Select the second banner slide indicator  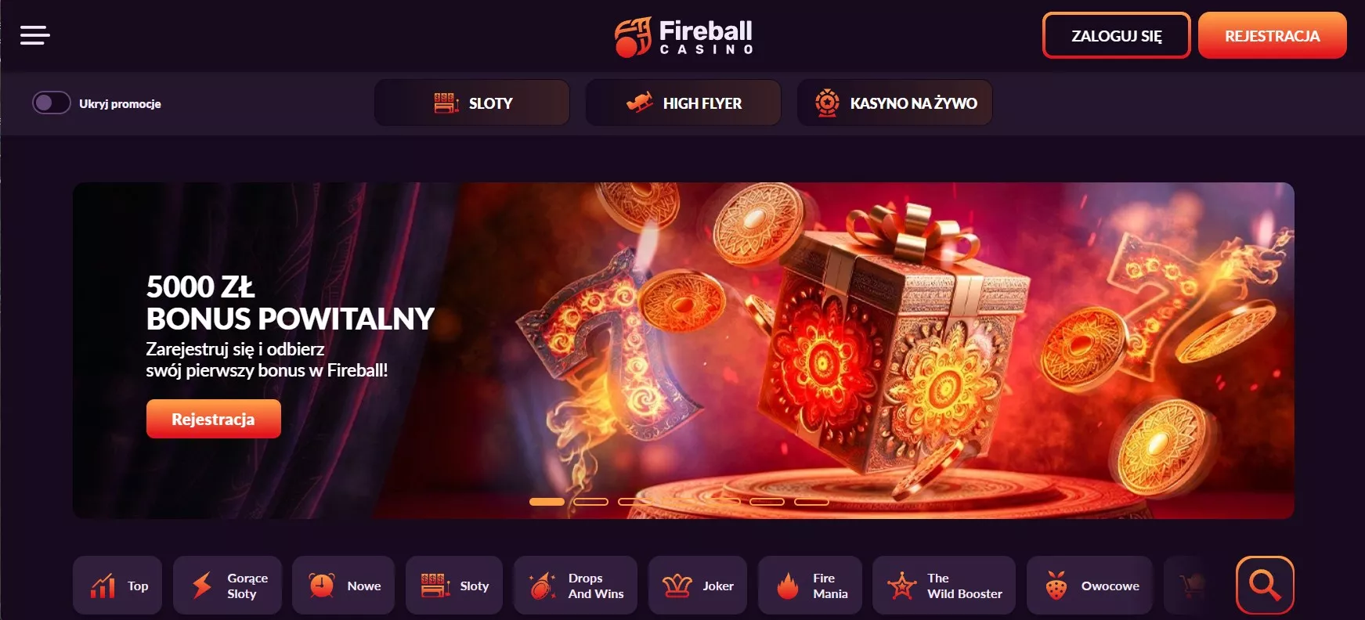(x=591, y=502)
